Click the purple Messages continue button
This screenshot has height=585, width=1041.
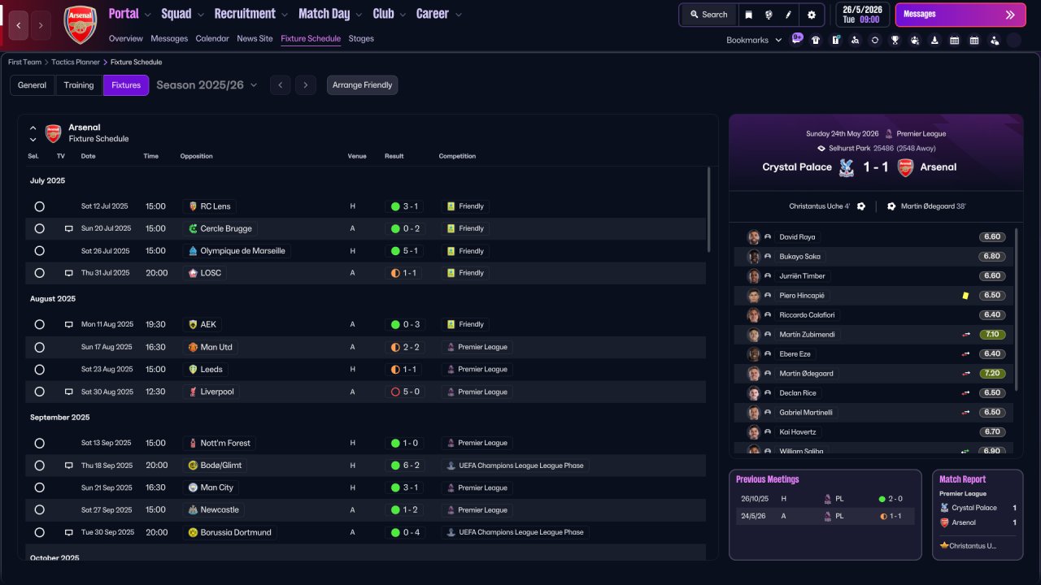(959, 15)
